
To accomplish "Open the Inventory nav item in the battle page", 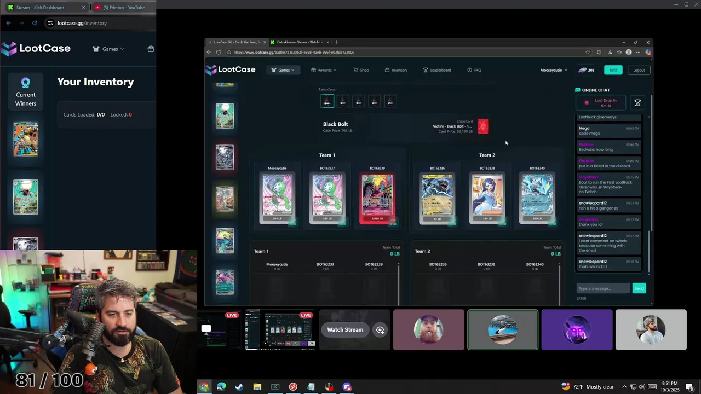I will 396,70.
